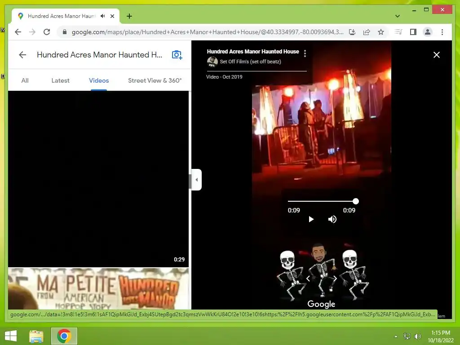Launch File Explorer from the taskbar
The image size is (460, 345).
[36, 336]
